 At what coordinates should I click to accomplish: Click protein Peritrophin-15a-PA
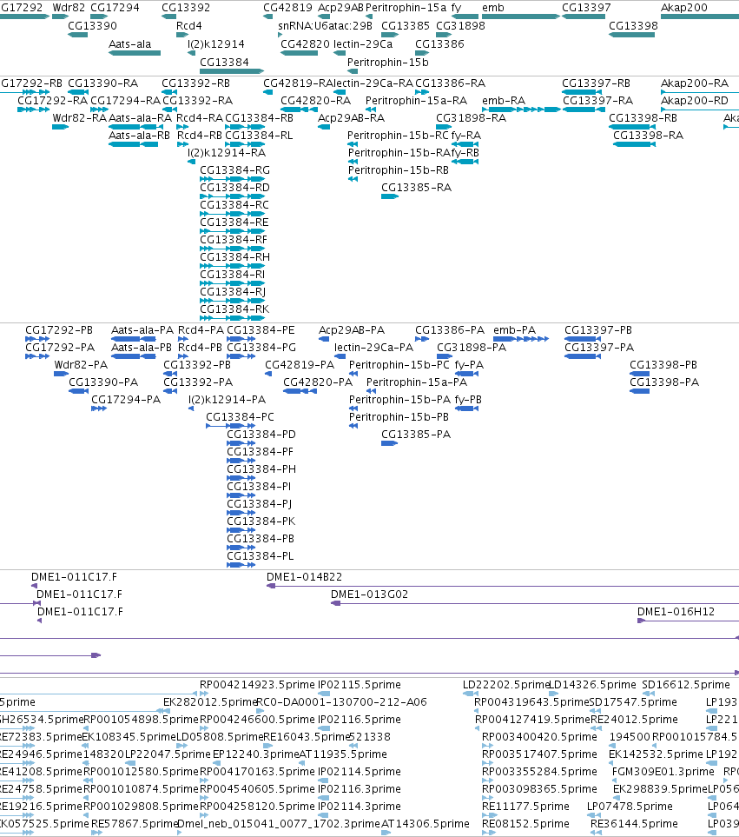(x=417, y=382)
